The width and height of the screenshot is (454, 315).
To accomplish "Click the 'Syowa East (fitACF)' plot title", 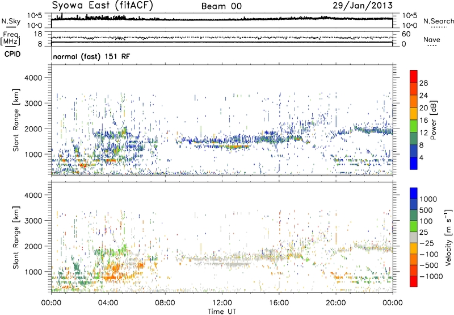I will click(x=103, y=5).
